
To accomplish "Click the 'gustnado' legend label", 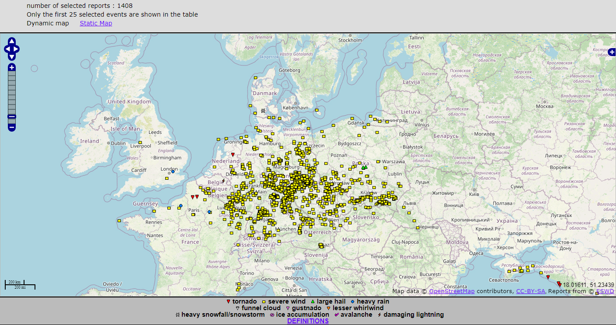I will (x=306, y=308).
